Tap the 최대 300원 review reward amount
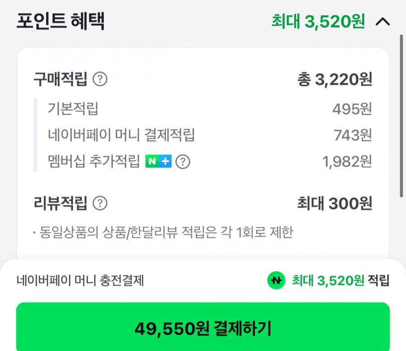Image resolution: width=406 pixels, height=351 pixels. click(x=334, y=203)
